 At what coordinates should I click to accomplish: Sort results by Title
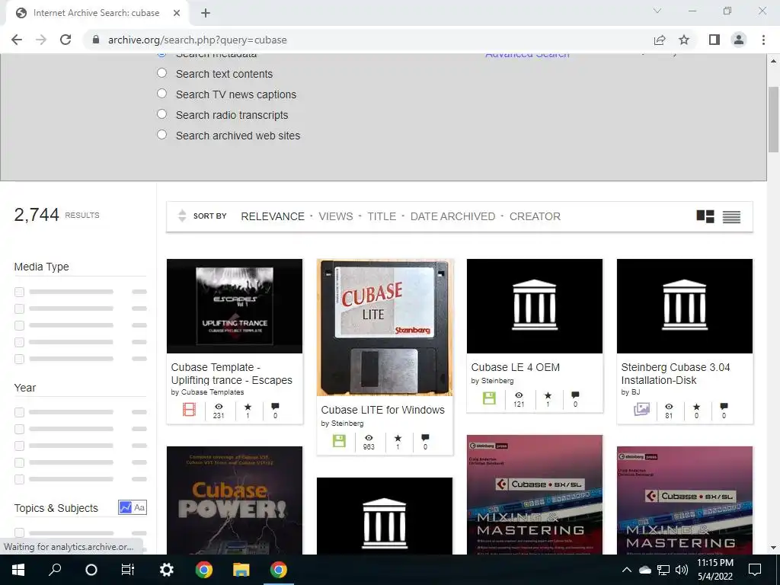[382, 216]
